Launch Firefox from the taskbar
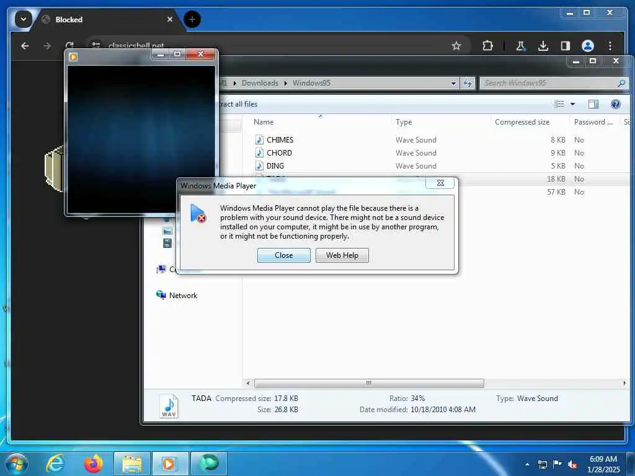The height and width of the screenshot is (476, 635). pyautogui.click(x=94, y=464)
